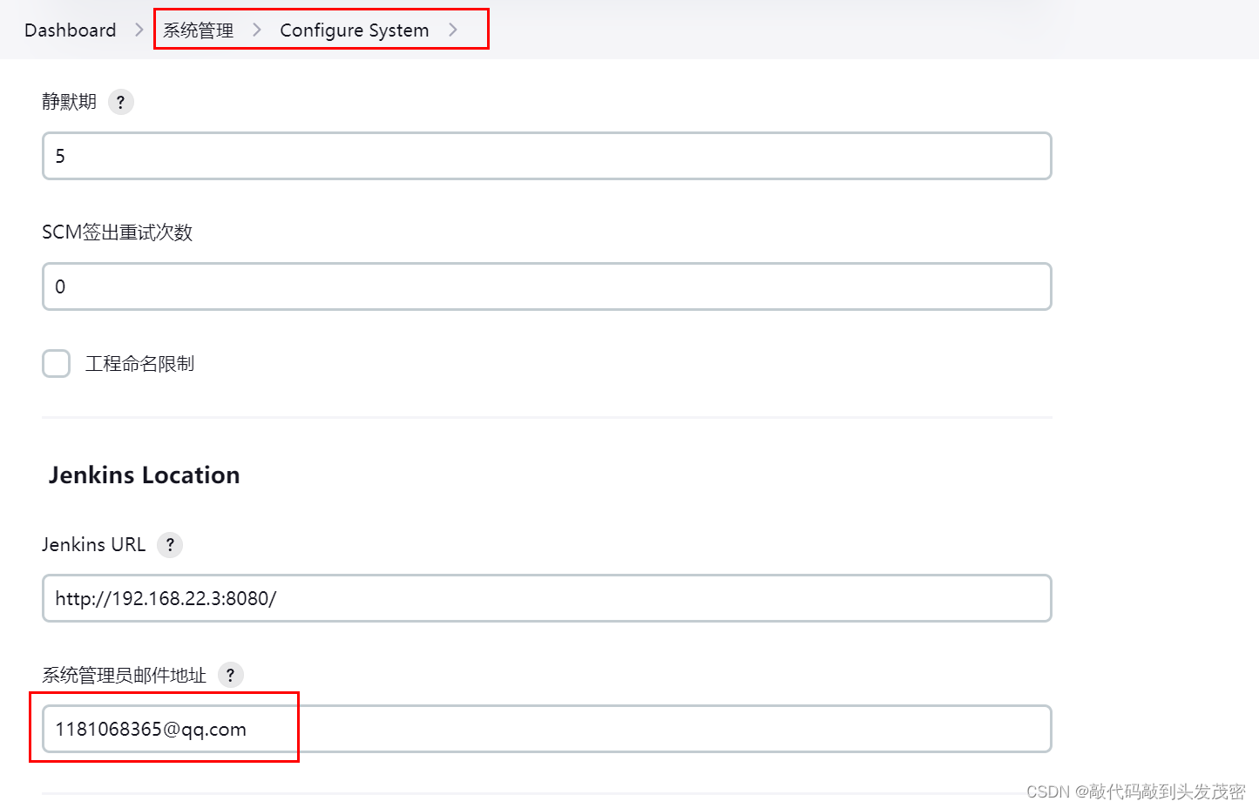Go to Dashboard breadcrumb
Screen dimensions: 1259x808
coord(71,30)
